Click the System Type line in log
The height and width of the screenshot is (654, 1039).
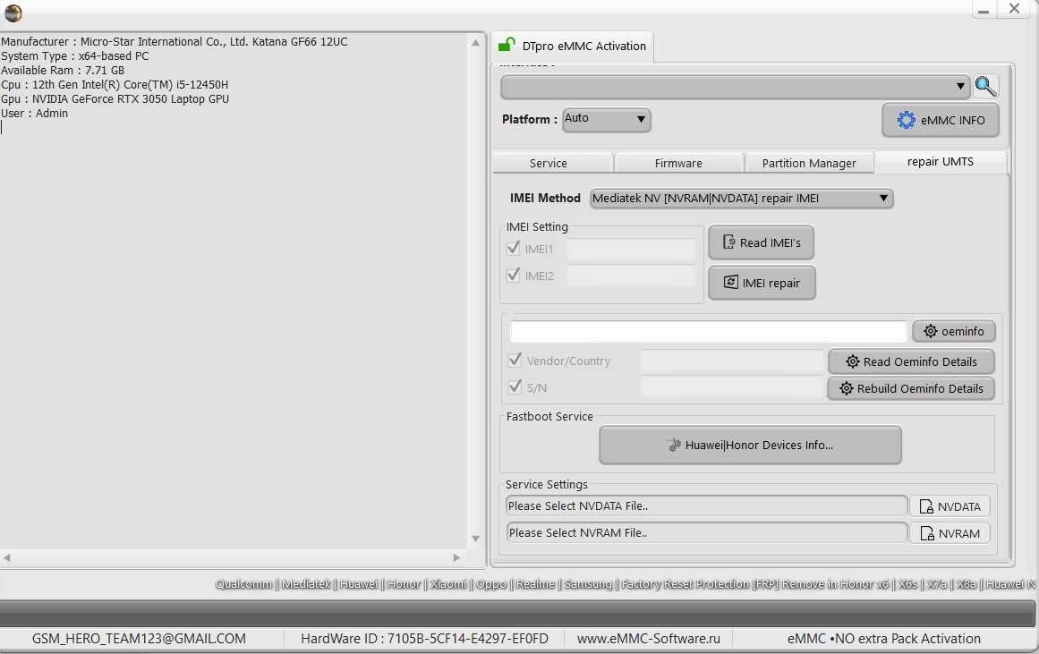coord(75,56)
